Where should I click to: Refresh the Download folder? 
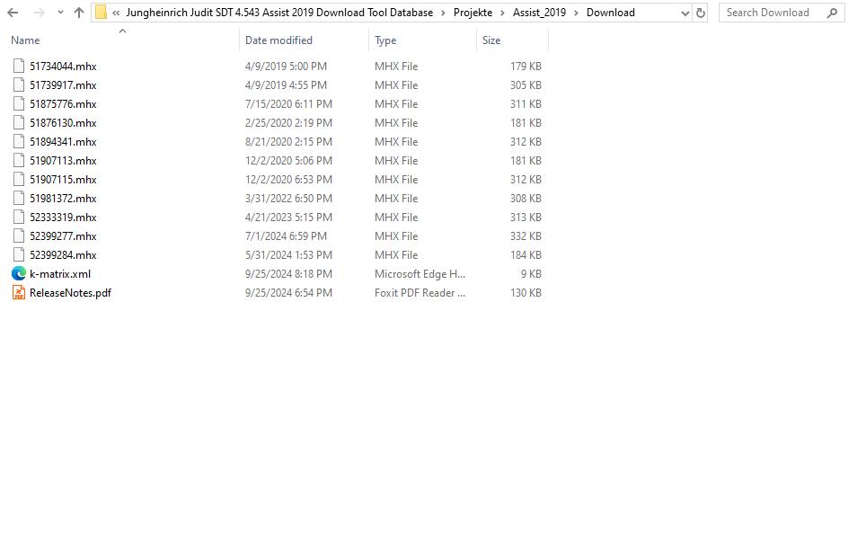click(x=700, y=13)
